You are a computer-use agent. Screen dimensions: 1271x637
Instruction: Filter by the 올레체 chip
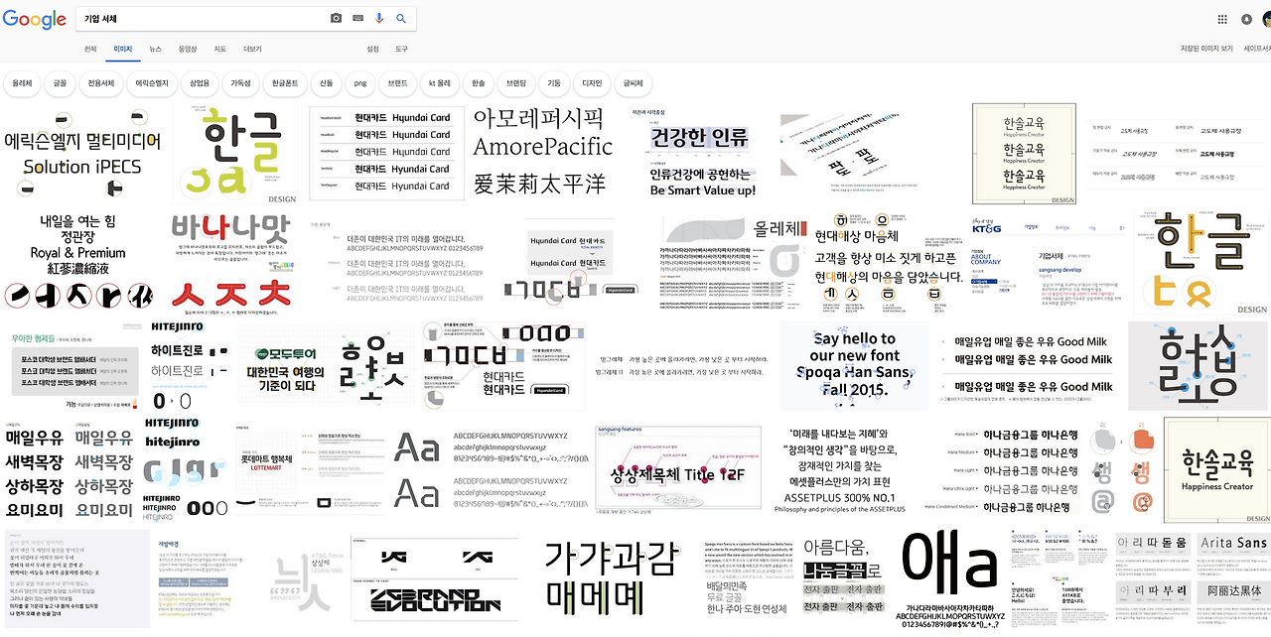click(x=23, y=83)
